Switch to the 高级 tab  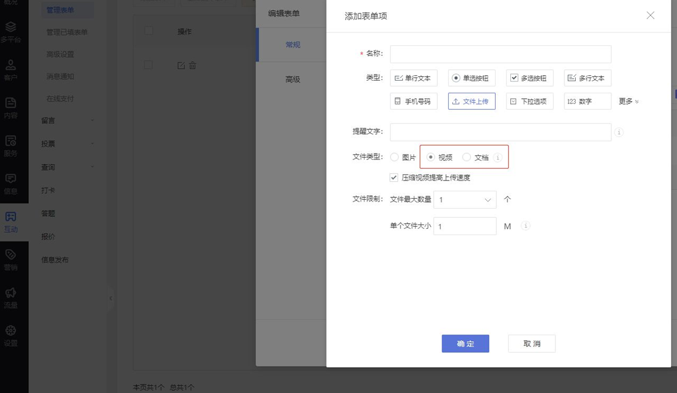click(x=292, y=79)
